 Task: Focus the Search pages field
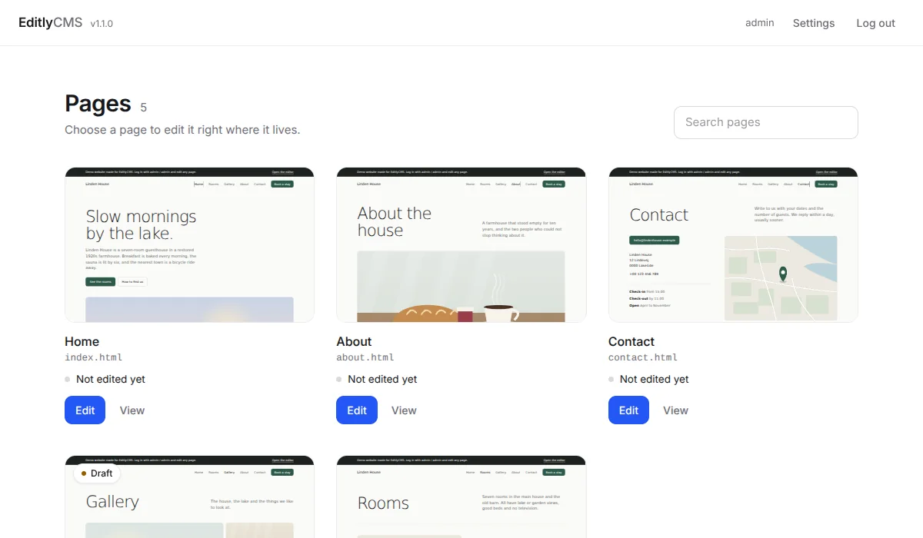[765, 122]
